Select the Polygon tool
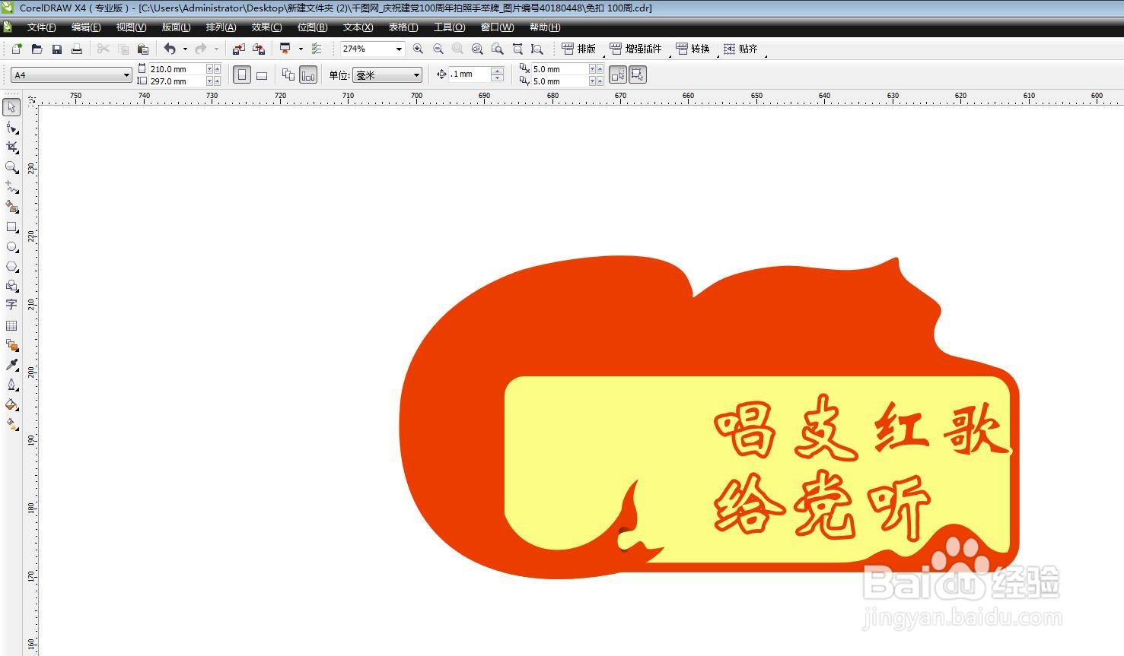 tap(11, 267)
